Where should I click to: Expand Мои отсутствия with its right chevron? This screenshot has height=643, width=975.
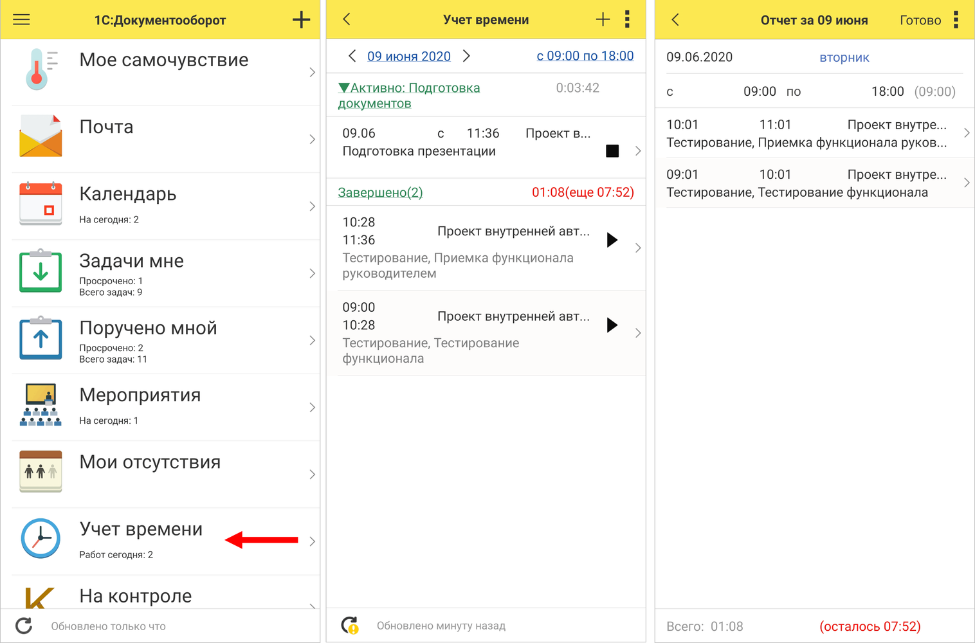(312, 474)
